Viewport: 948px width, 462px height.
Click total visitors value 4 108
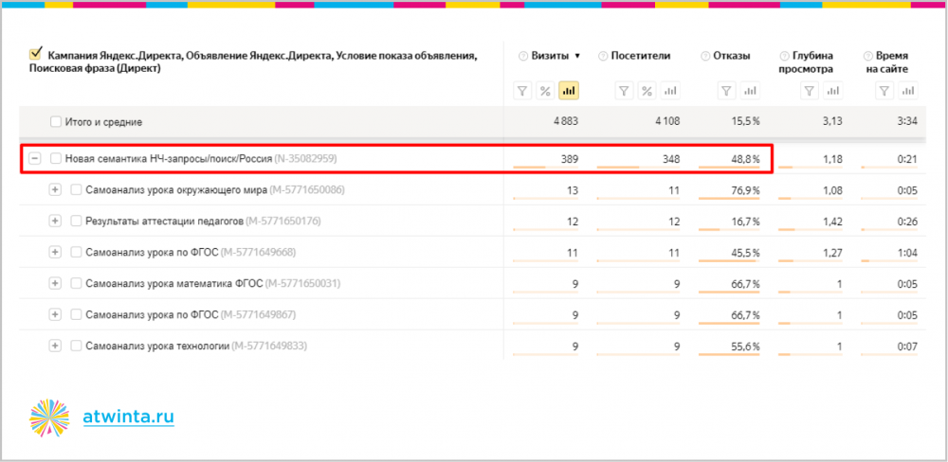click(666, 121)
